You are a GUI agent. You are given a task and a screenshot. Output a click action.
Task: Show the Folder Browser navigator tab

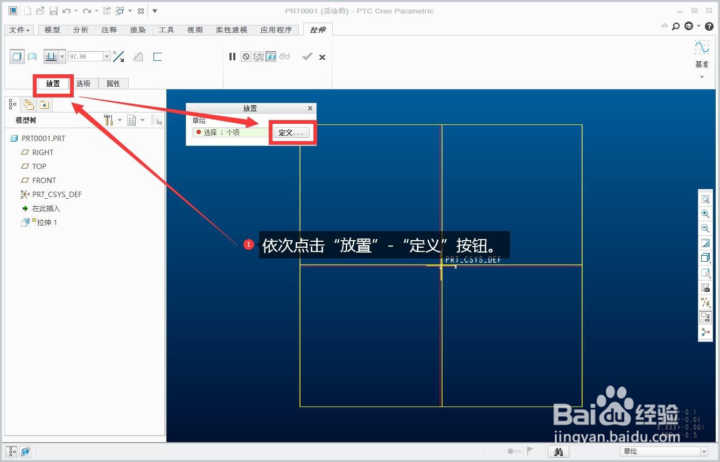(x=29, y=104)
